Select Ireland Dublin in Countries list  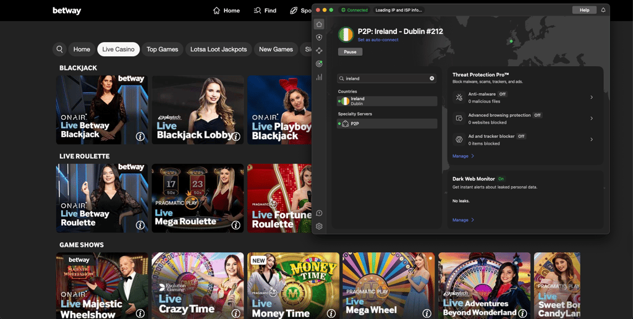387,101
